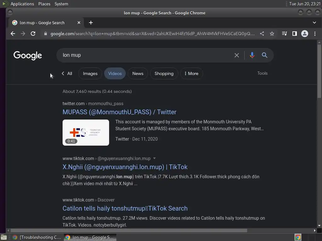
Task: Open 'Catilon tells haily tonshutmup' result
Action: (x=125, y=208)
